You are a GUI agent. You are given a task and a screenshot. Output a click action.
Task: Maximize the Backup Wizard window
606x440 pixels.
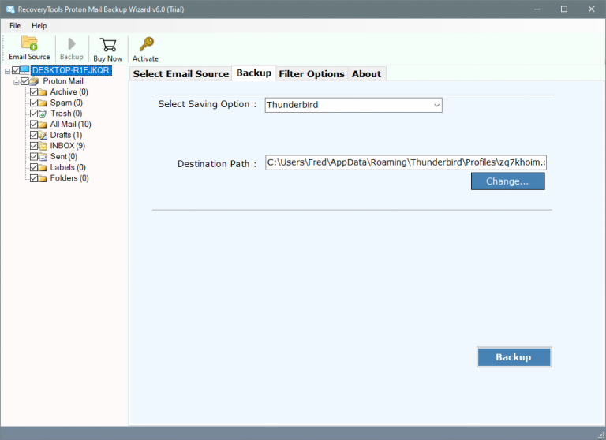pyautogui.click(x=564, y=9)
